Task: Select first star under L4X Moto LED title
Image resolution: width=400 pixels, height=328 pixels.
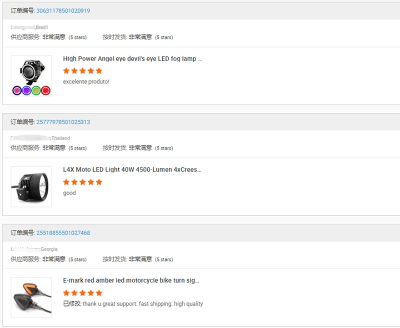Action: pyautogui.click(x=66, y=182)
